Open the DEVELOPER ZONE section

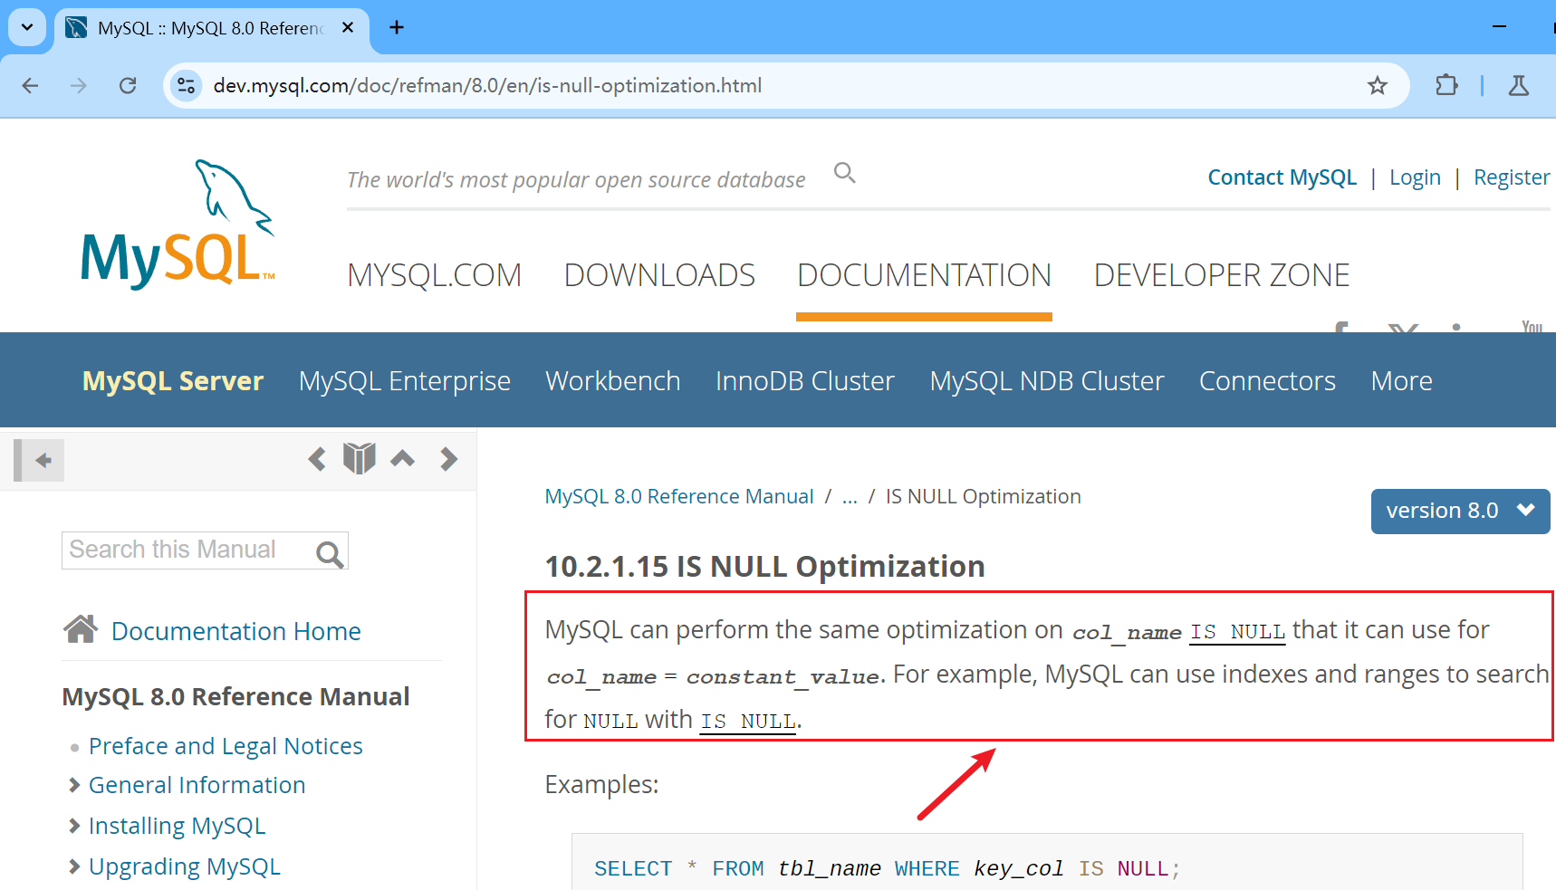[x=1222, y=275]
